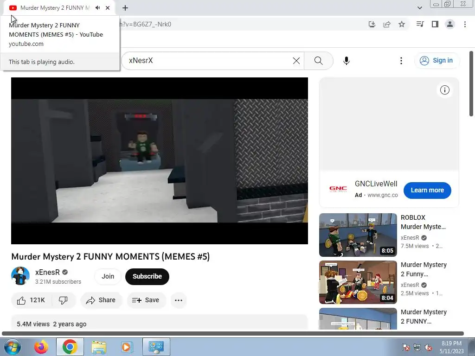Screen dimensions: 475x356
Task: Toggle the Chrome side panel icon
Action: [x=435, y=24]
